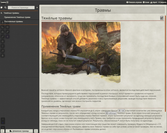This screenshot has height=133, width=167.
Task: Click the journal document icon beside Травмы title
Action: click(x=7, y=2)
